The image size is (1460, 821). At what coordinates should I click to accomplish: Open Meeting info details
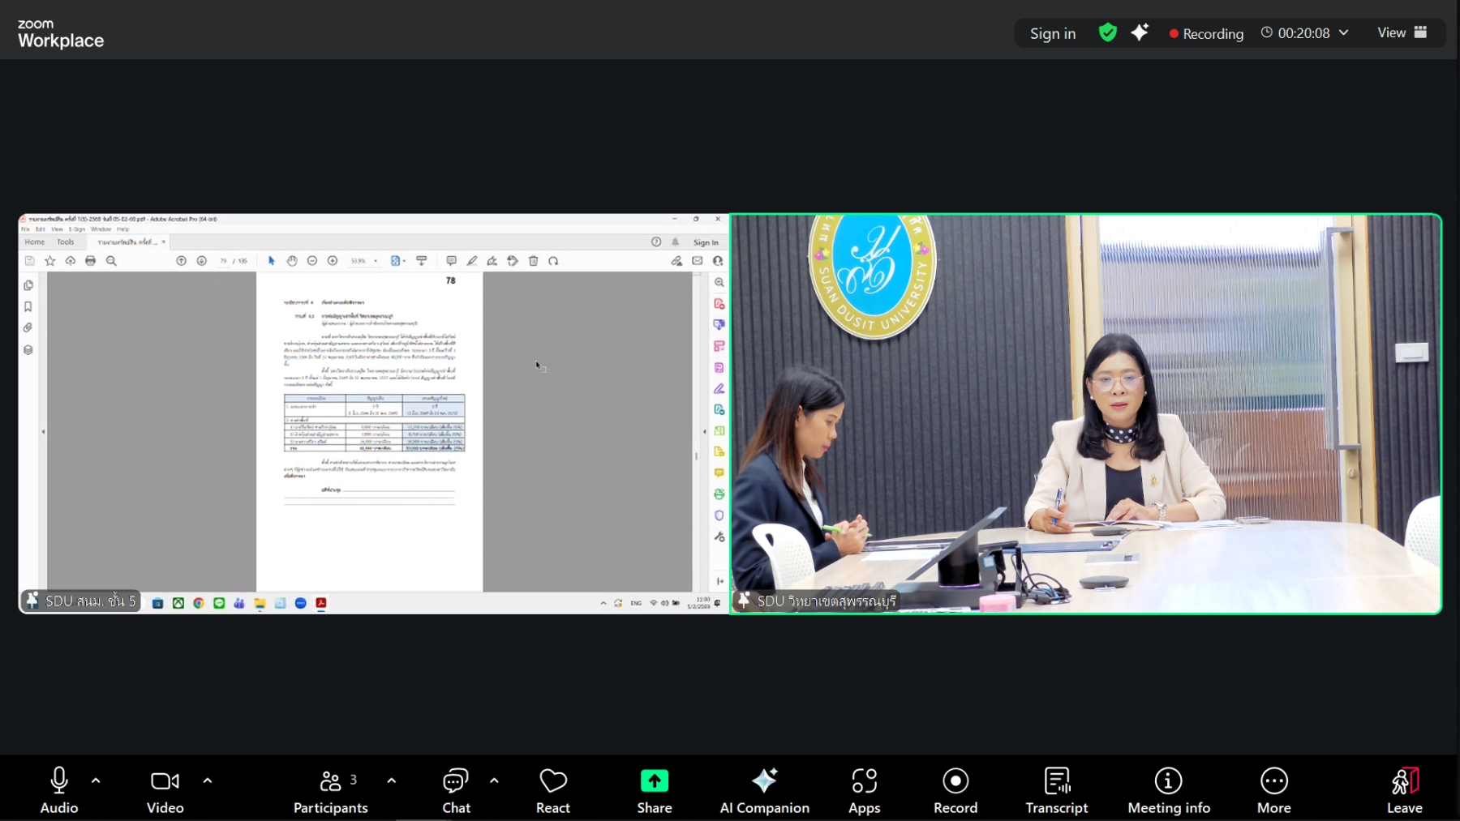(1168, 789)
